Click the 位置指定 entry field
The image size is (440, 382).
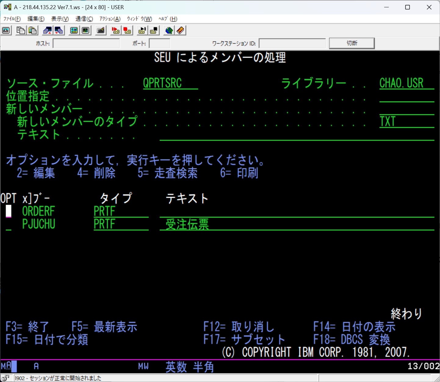[x=407, y=96]
